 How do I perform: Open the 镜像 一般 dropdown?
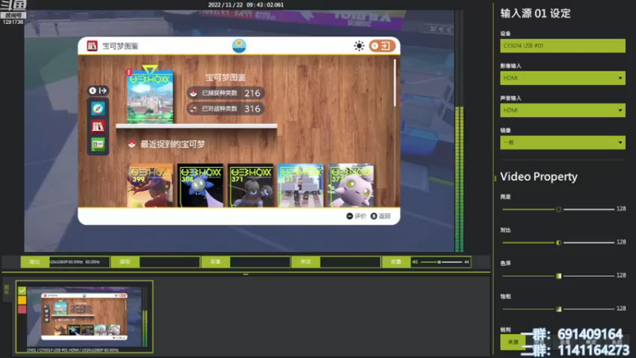pyautogui.click(x=563, y=142)
